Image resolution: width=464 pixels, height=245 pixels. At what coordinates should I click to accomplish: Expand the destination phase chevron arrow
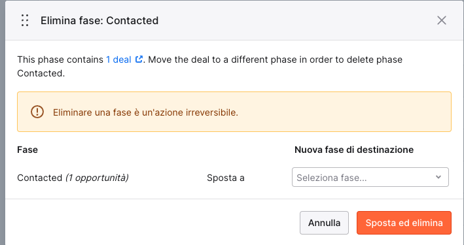point(438,177)
